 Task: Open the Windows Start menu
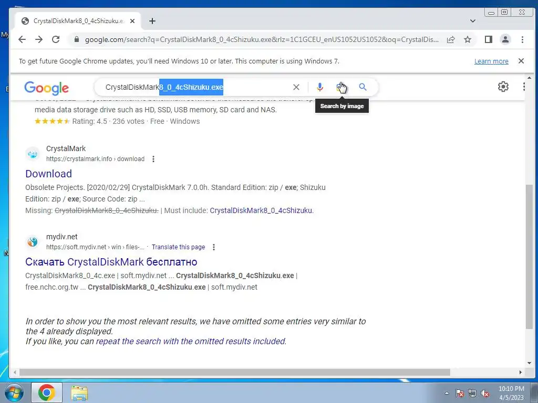click(14, 393)
